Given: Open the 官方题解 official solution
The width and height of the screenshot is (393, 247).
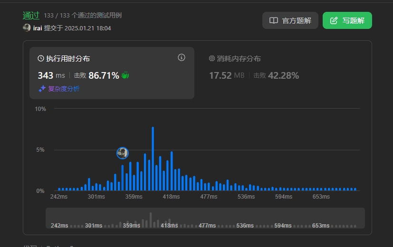Looking at the screenshot, I should click(x=290, y=20).
